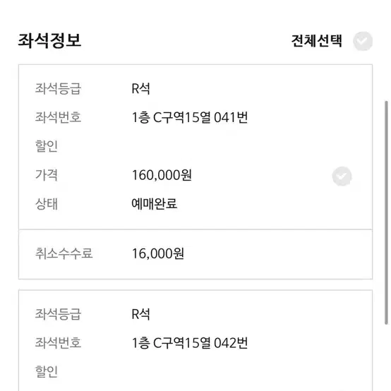This screenshot has height=391, width=391.
Task: Click the 가격 label
Action: (47, 175)
